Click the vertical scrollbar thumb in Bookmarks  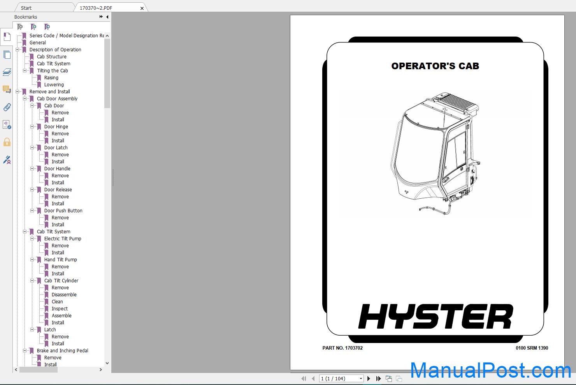click(x=107, y=73)
